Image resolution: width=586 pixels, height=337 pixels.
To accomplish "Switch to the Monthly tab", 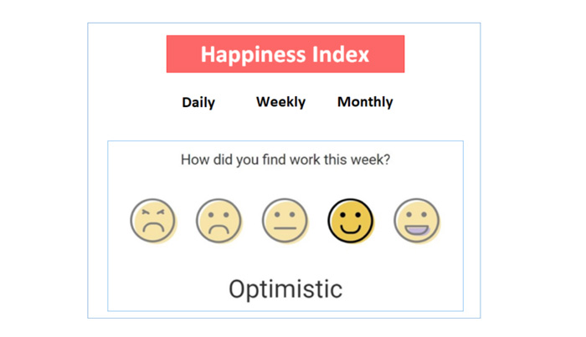I will pos(365,102).
